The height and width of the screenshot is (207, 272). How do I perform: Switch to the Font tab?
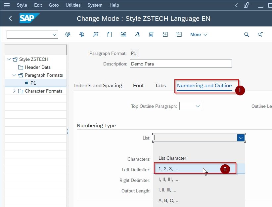tap(138, 85)
